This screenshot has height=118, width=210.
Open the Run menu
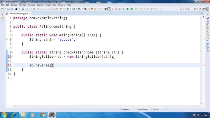click(x=54, y=5)
